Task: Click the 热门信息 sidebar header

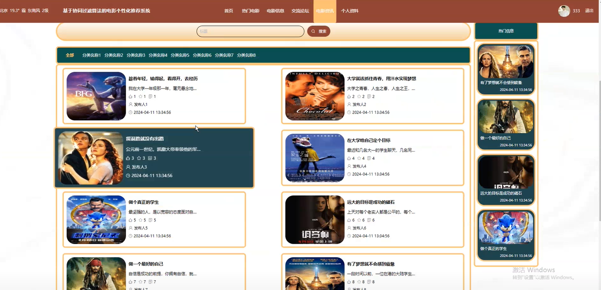Action: pos(506,31)
